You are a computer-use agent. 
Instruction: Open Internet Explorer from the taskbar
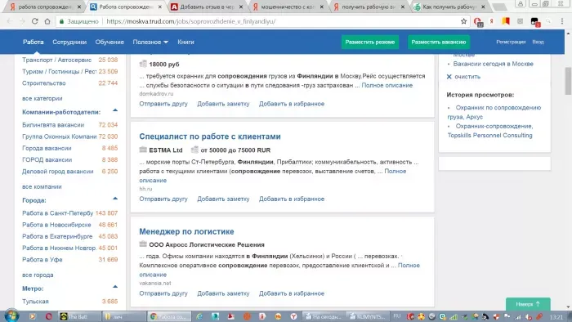point(199,316)
